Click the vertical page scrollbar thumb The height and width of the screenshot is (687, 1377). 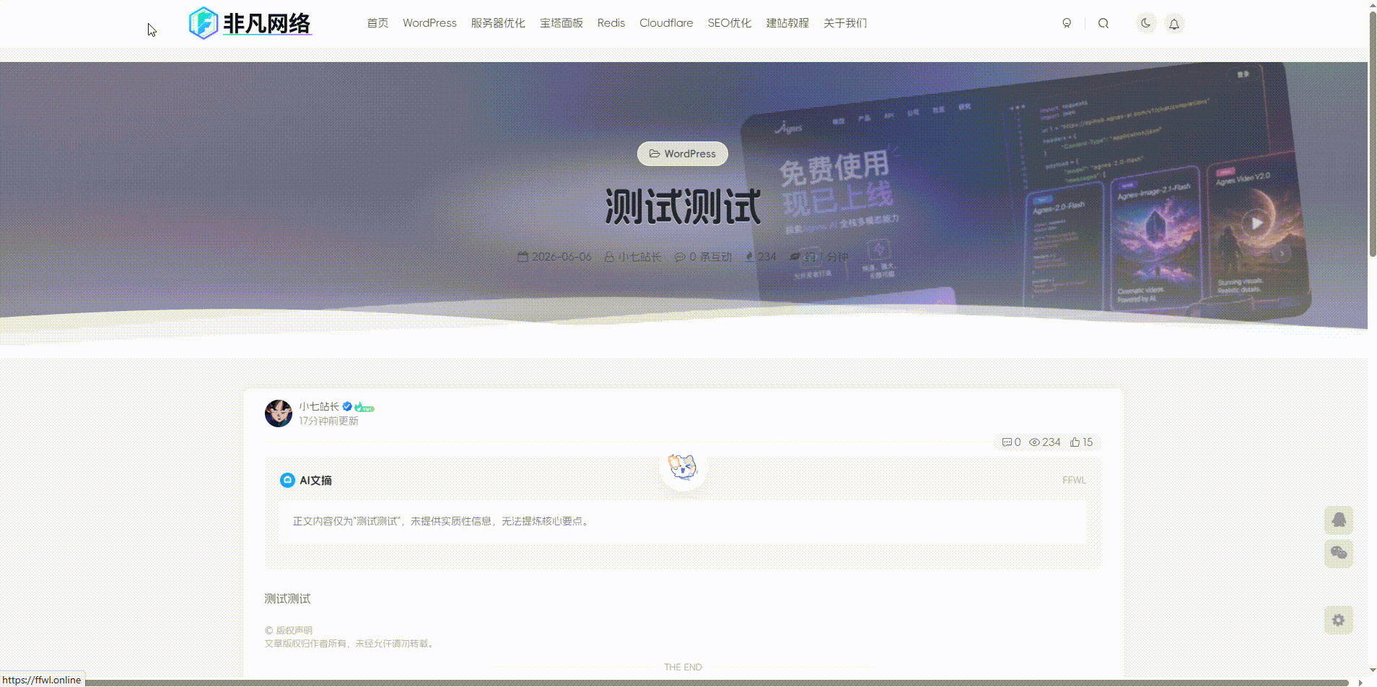click(1373, 134)
